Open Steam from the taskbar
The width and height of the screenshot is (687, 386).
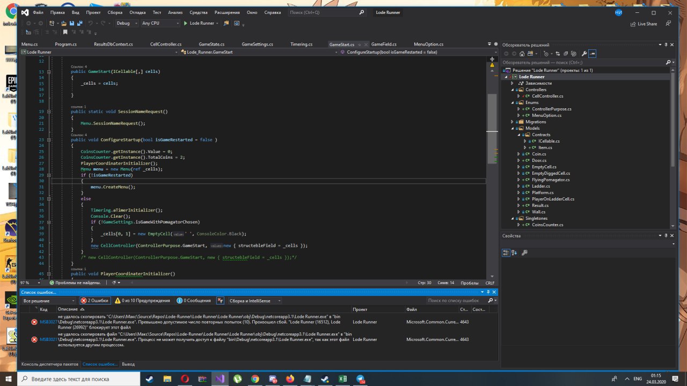click(x=149, y=378)
